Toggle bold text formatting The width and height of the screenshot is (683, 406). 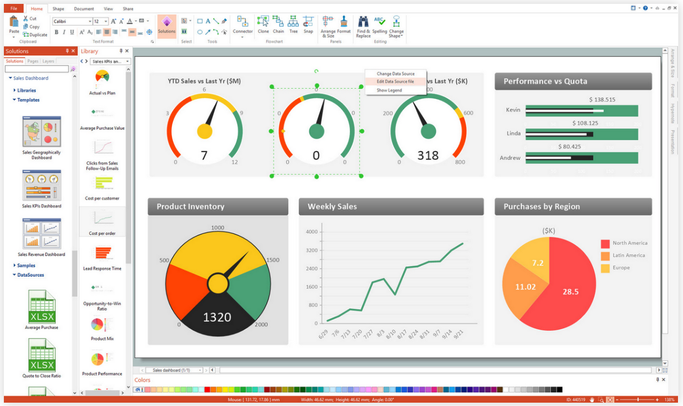[57, 32]
